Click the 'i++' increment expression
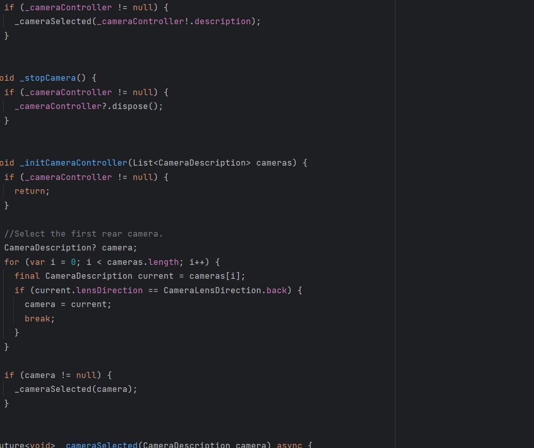 (x=197, y=262)
